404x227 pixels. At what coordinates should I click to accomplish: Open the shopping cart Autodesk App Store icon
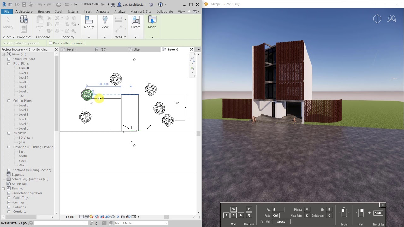pos(151,4)
